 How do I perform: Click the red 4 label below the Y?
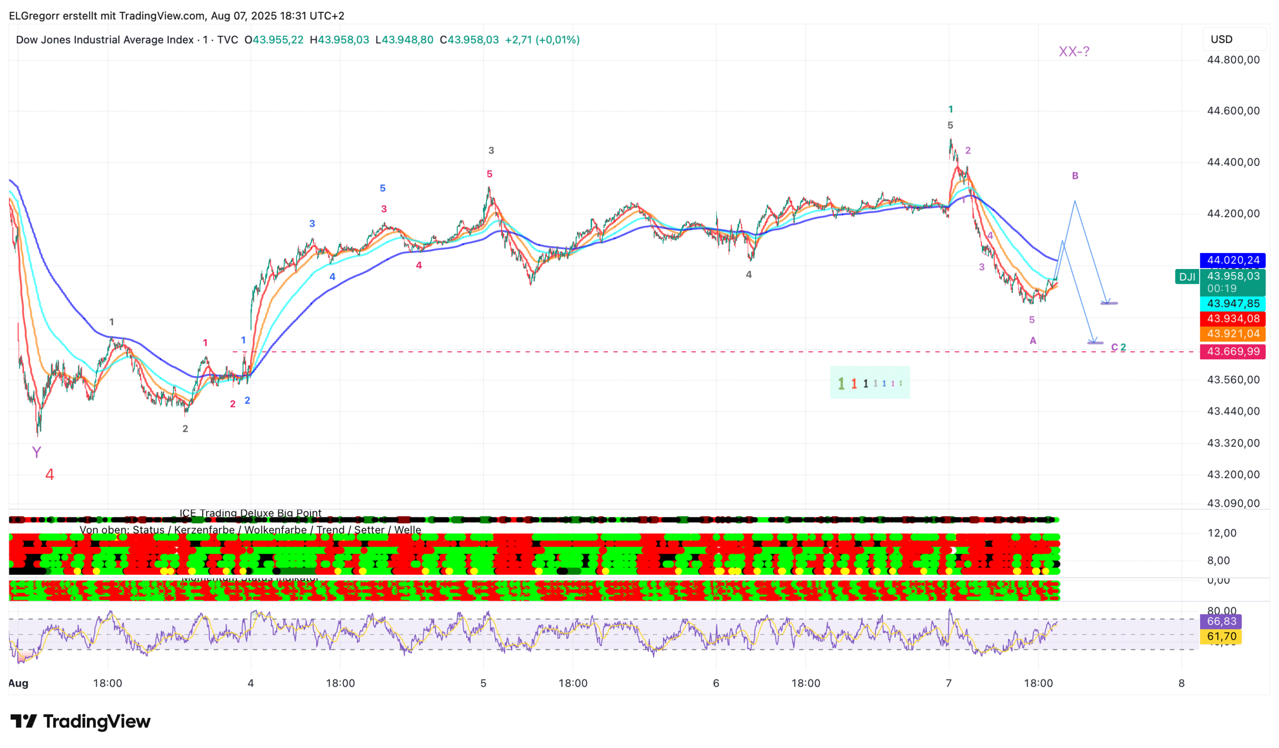(x=50, y=474)
